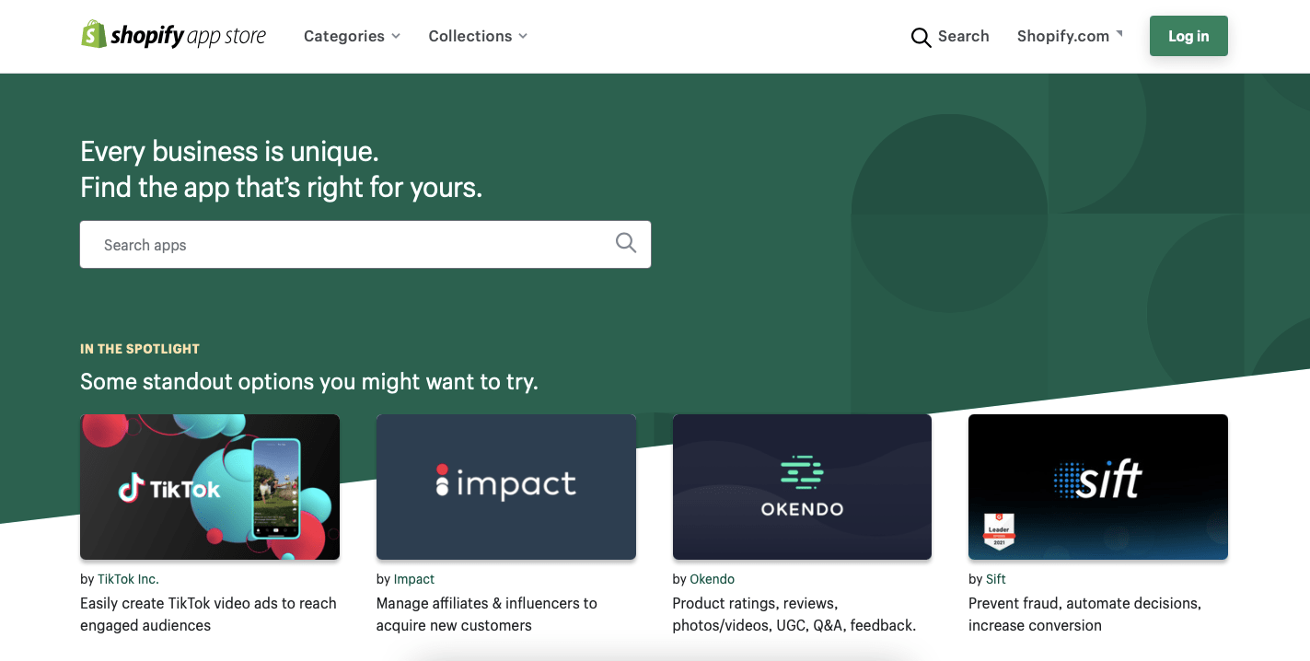
Task: Open the TikTok app thumbnail
Action: tap(210, 487)
